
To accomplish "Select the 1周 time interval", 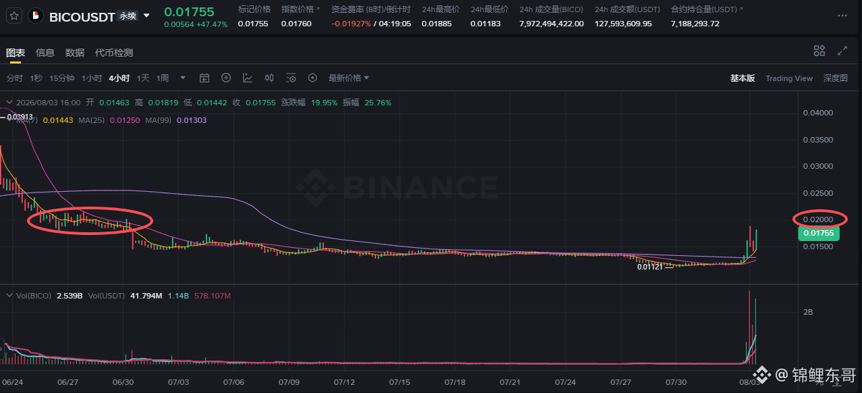I will [163, 78].
